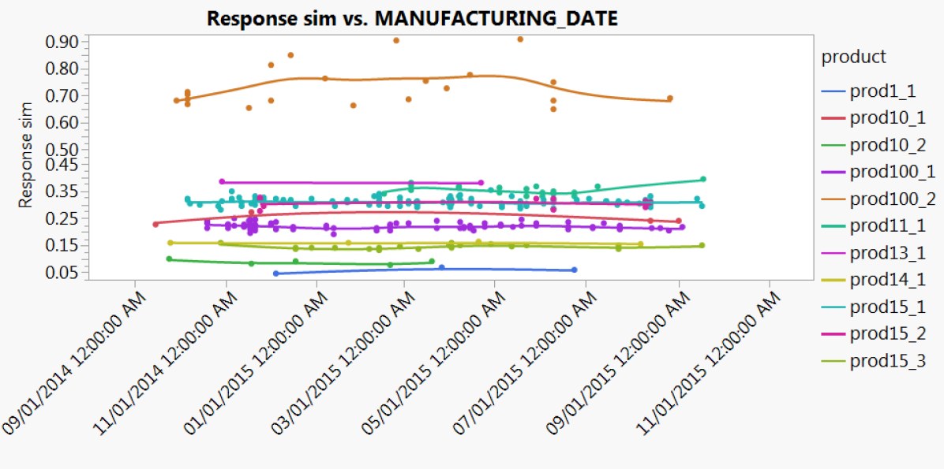Click the chart title Response sim vs. MANUFACTURING_DATE
Screen dimensions: 944x469
(412, 19)
